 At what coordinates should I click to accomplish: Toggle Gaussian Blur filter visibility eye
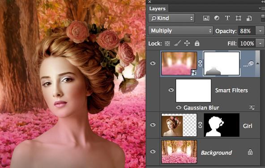tap(179, 107)
